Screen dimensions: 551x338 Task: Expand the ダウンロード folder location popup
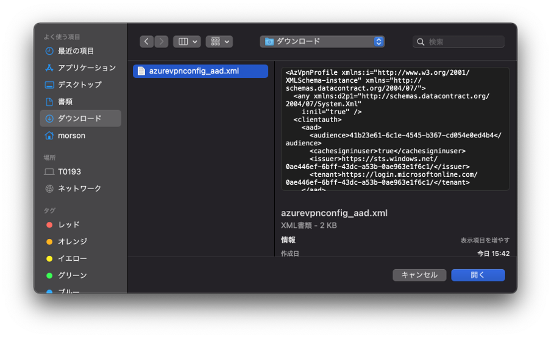(x=321, y=41)
